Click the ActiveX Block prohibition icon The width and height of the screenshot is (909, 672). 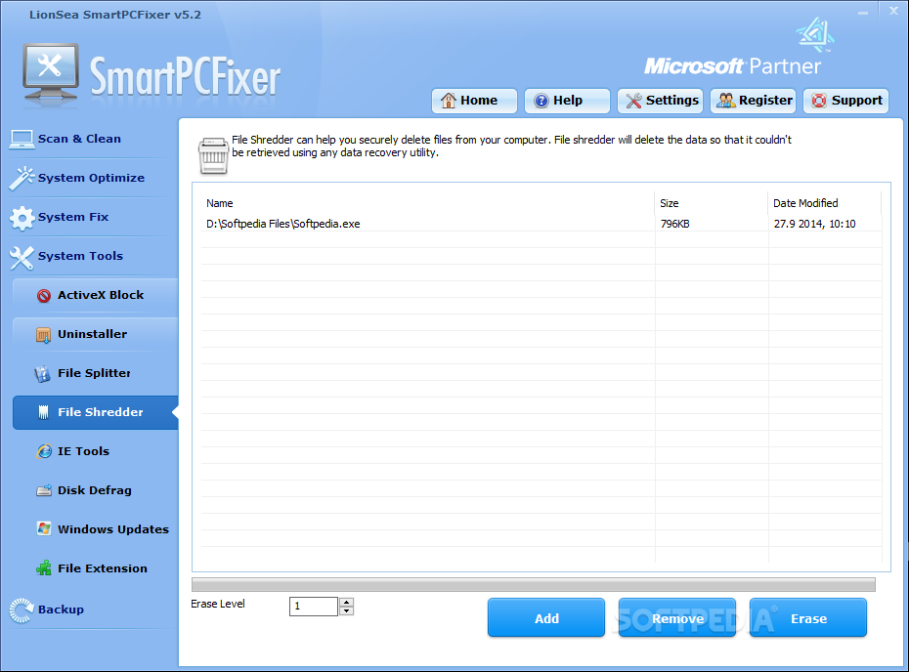point(43,296)
